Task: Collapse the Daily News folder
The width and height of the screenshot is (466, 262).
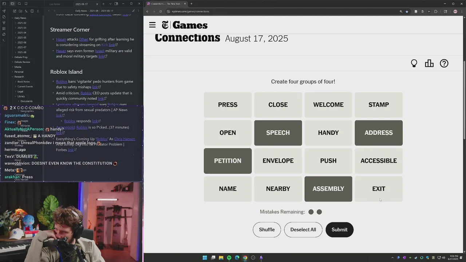Action: pyautogui.click(x=20, y=18)
